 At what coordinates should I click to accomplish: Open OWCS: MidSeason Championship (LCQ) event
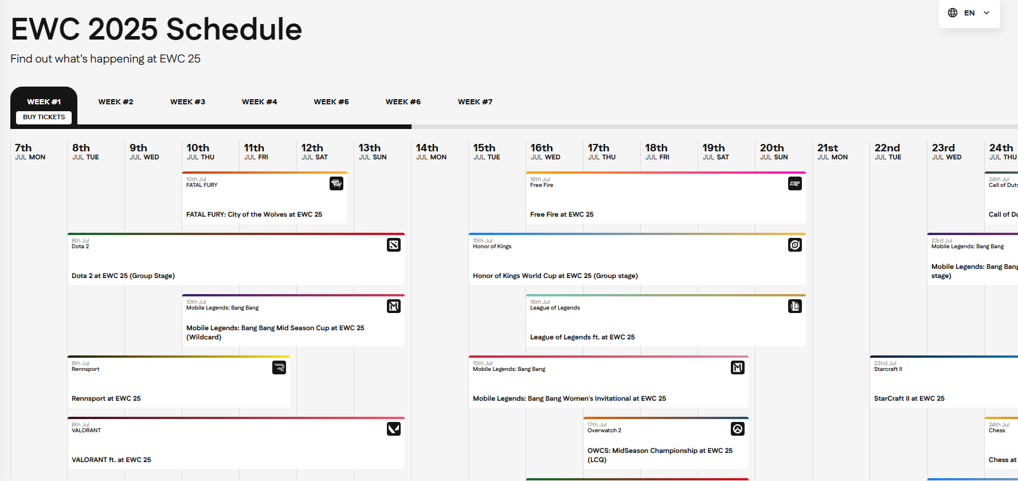[666, 443]
